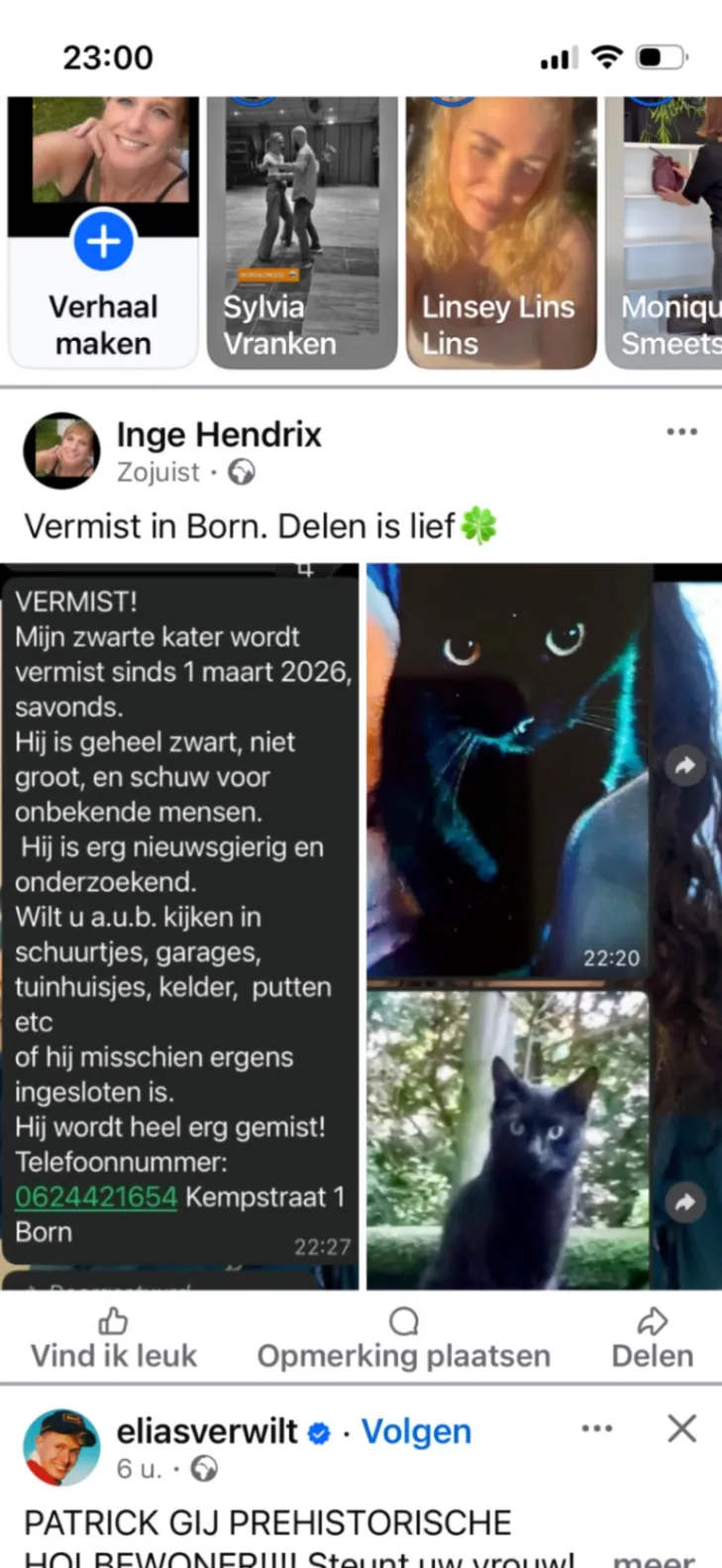This screenshot has width=722, height=1568.
Task: Expand eliasverwilt post text with 'meer'
Action: tap(654, 1558)
